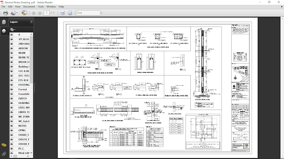Open the Attachments paperclip icon
Image resolution: width=284 pixels, height=159 pixels.
pyautogui.click(x=4, y=154)
